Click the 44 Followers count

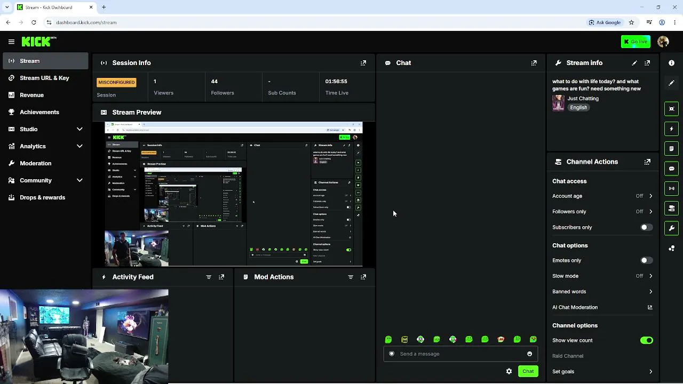click(215, 82)
